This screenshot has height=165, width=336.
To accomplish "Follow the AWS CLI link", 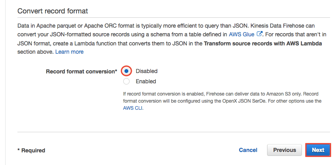I will [133, 108].
